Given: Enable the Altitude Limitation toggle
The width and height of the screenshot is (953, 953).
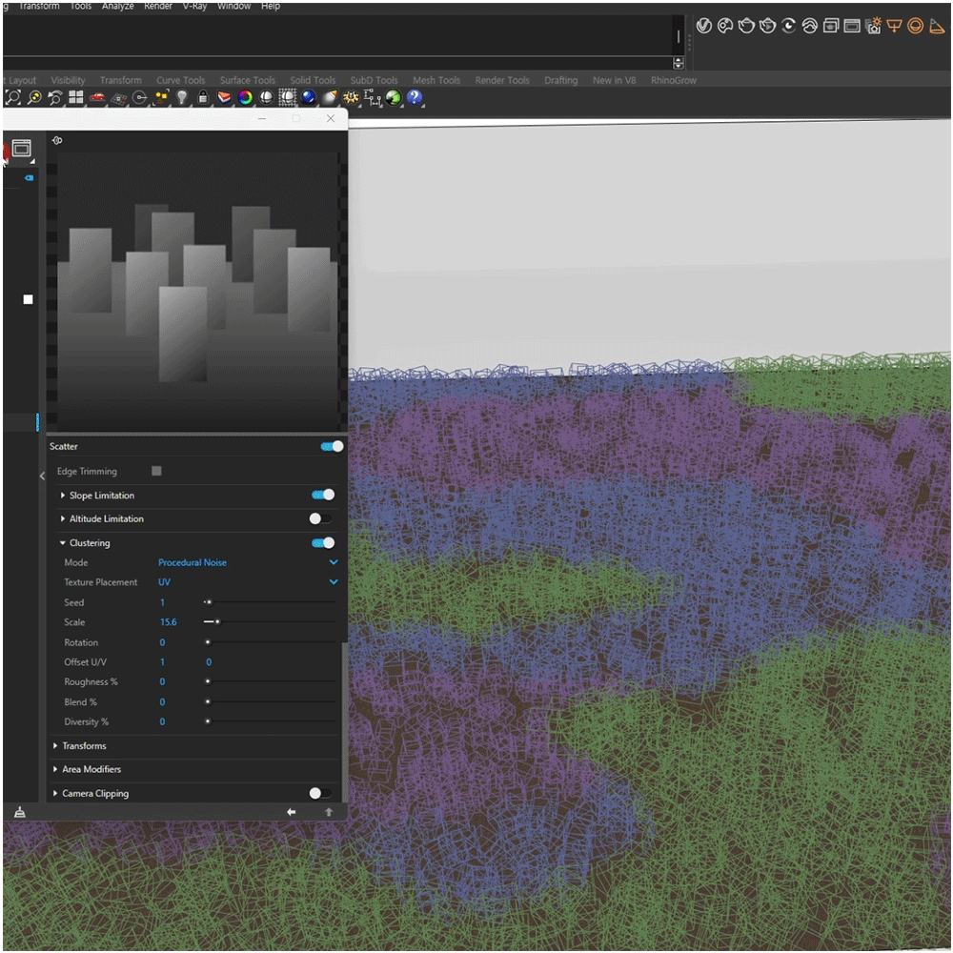Looking at the screenshot, I should [320, 518].
